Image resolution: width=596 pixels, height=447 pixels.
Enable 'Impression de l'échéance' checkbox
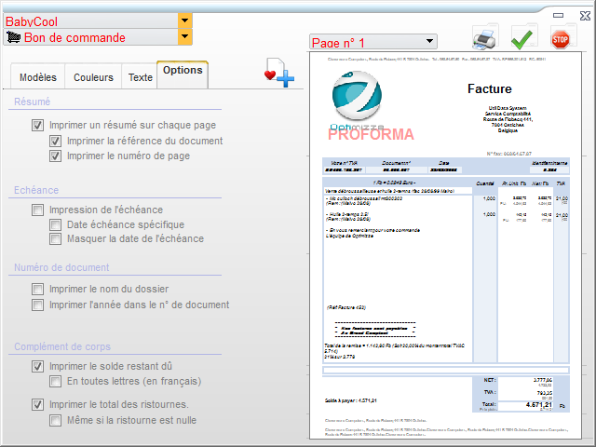tap(38, 210)
